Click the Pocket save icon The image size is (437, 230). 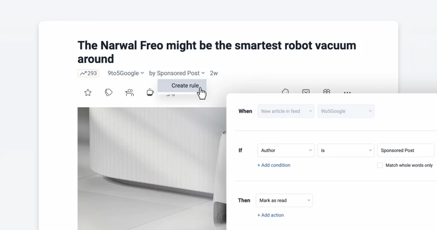coord(306,92)
